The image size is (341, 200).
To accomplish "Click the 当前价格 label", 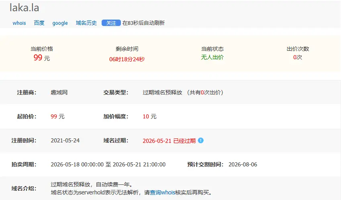I will point(42,49).
